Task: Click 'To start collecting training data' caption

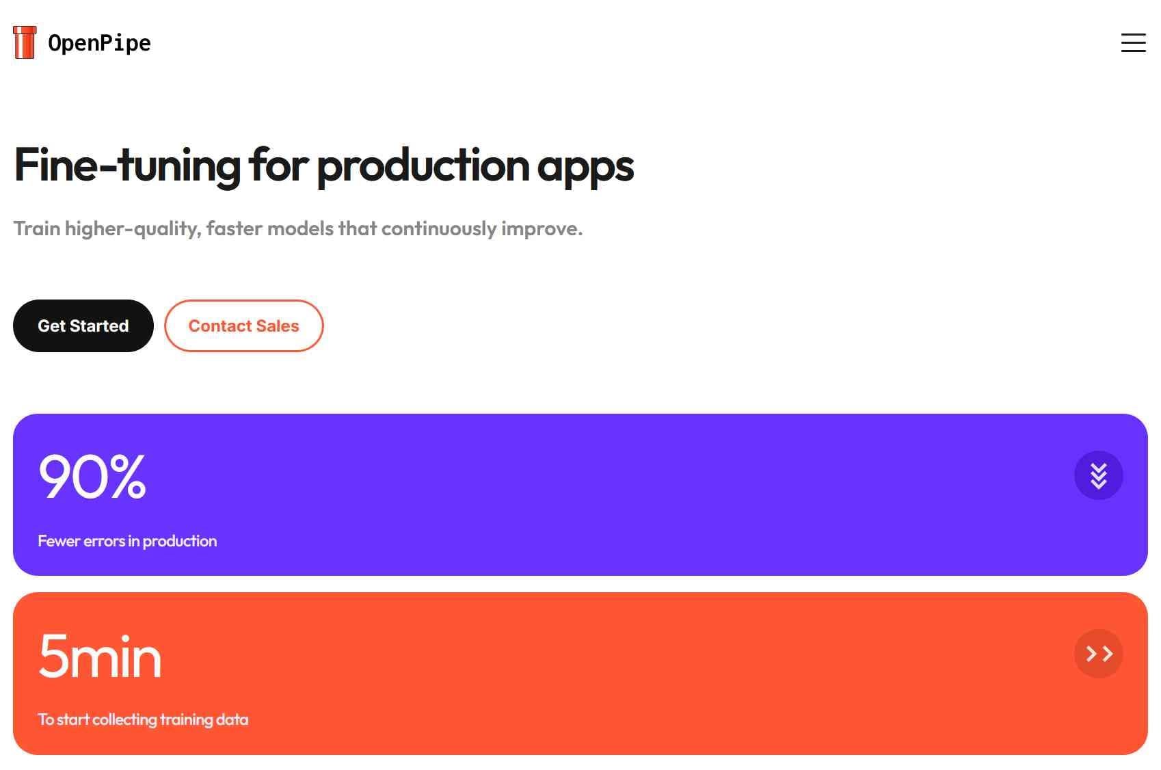Action: [x=143, y=719]
